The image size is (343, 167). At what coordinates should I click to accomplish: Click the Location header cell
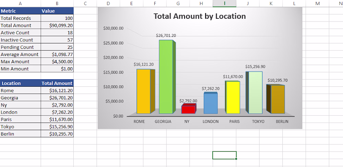click(20, 83)
